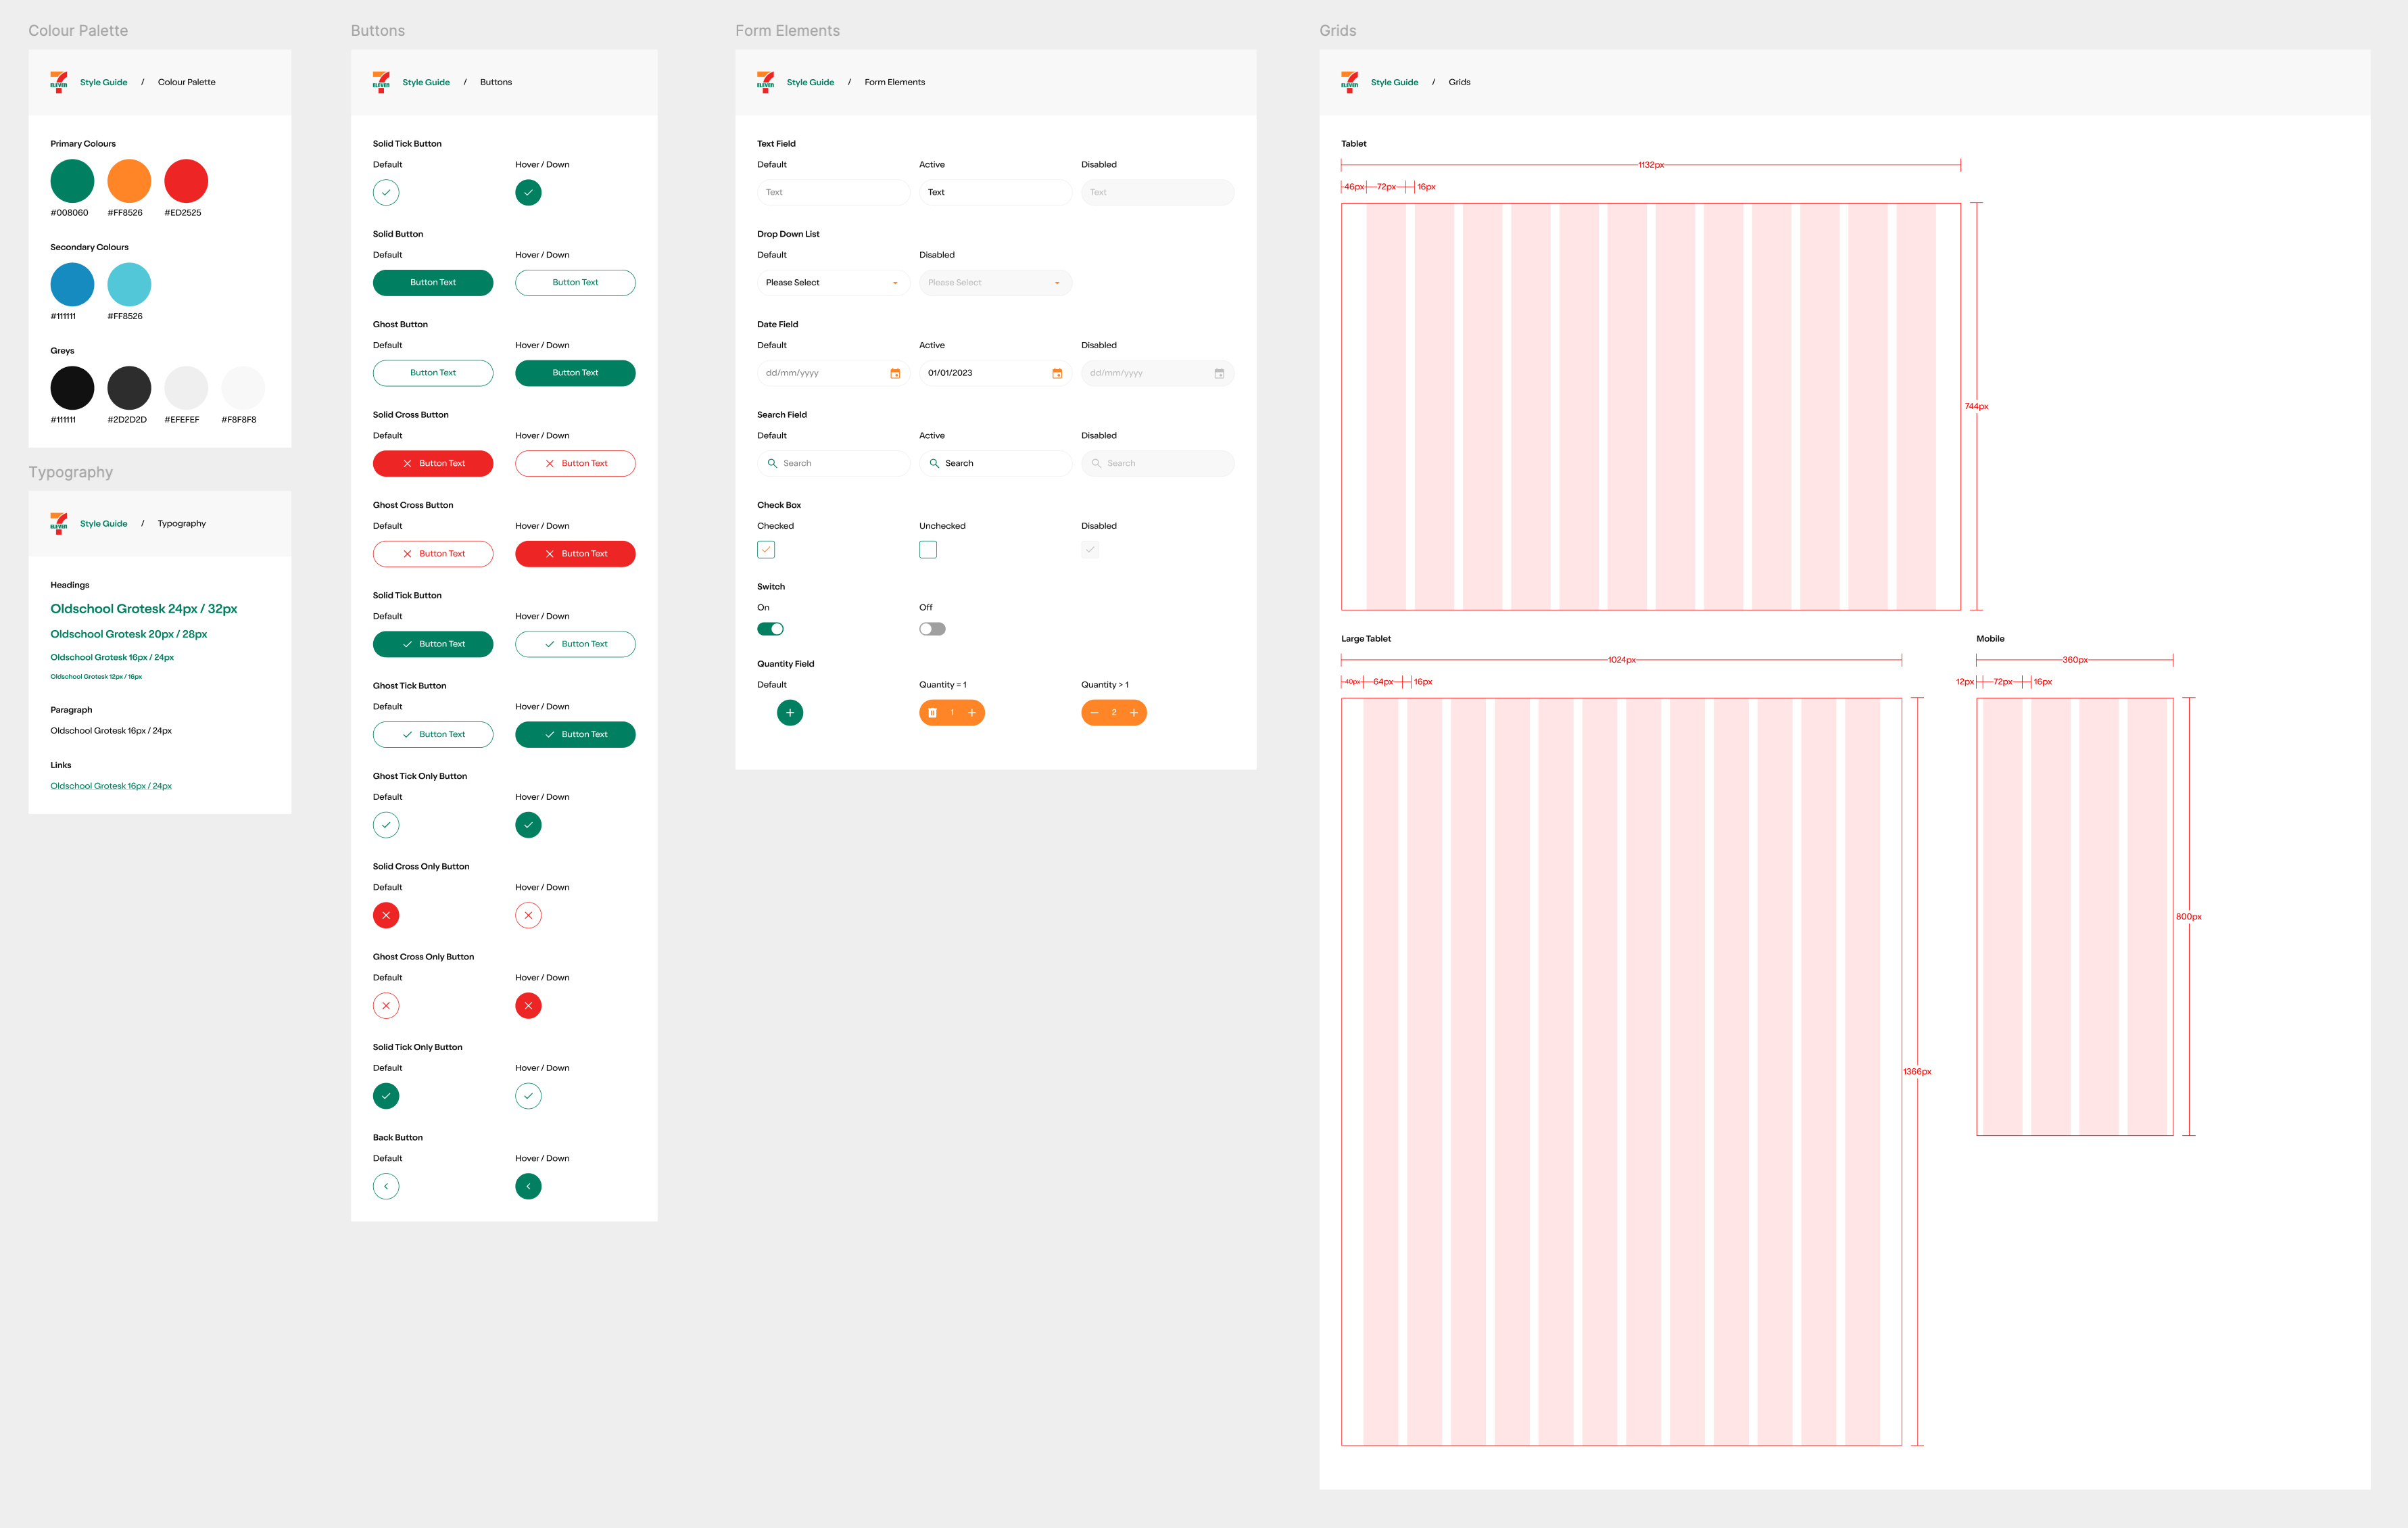Click the default Back Button chevron
Image resolution: width=2408 pixels, height=1528 pixels.
[386, 1186]
